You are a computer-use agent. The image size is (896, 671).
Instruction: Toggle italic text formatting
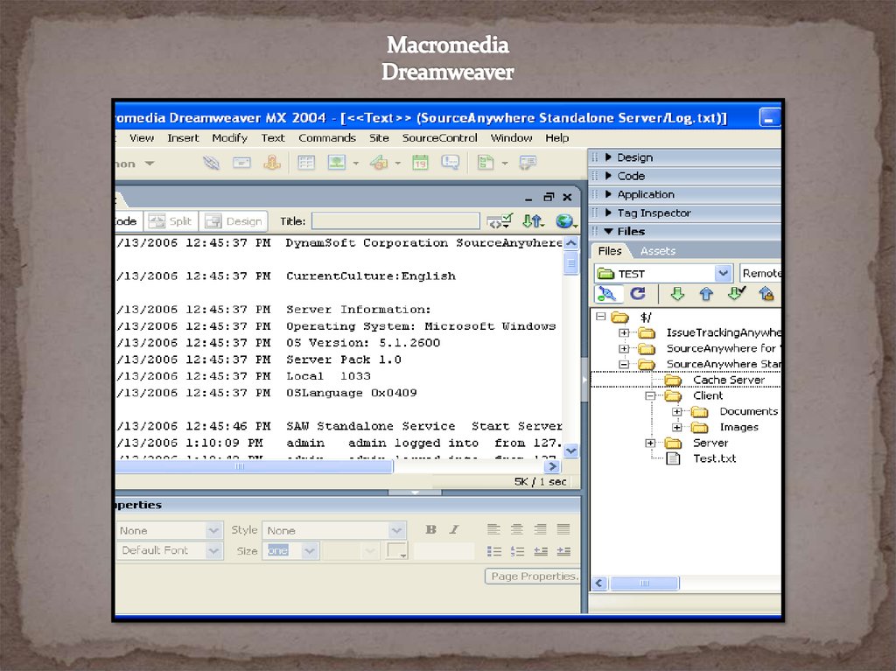click(x=453, y=529)
